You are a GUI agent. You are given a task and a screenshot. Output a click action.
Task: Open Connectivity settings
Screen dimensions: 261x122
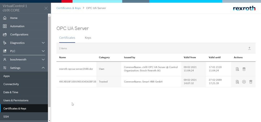click(24, 84)
